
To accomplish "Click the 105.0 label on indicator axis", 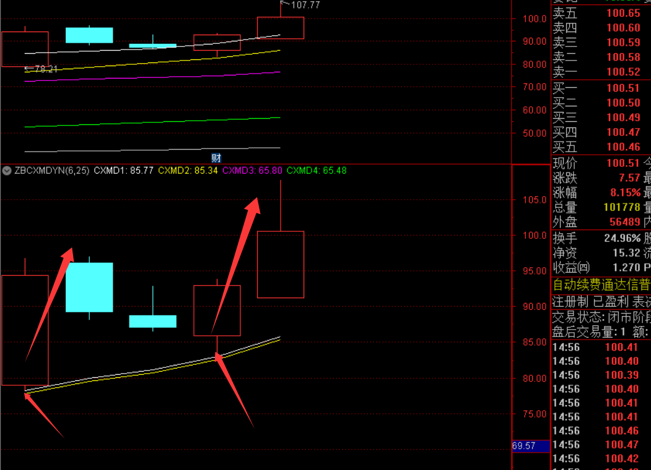I will coord(535,200).
